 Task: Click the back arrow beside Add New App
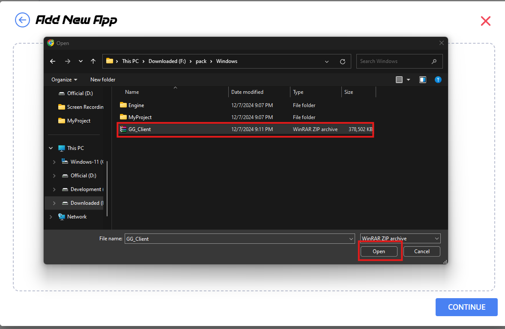22,20
